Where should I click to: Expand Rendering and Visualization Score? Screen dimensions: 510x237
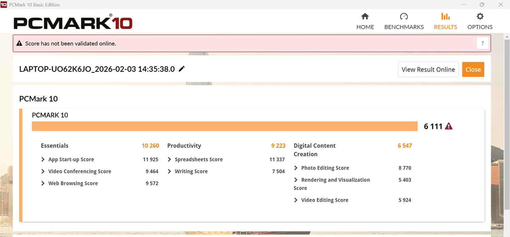(x=296, y=180)
